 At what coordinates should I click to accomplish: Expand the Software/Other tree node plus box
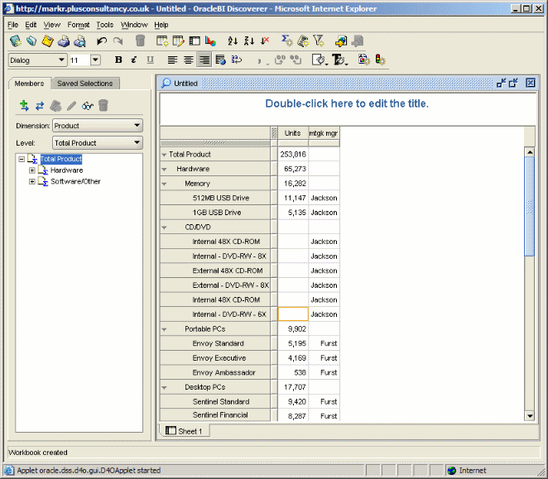point(31,181)
